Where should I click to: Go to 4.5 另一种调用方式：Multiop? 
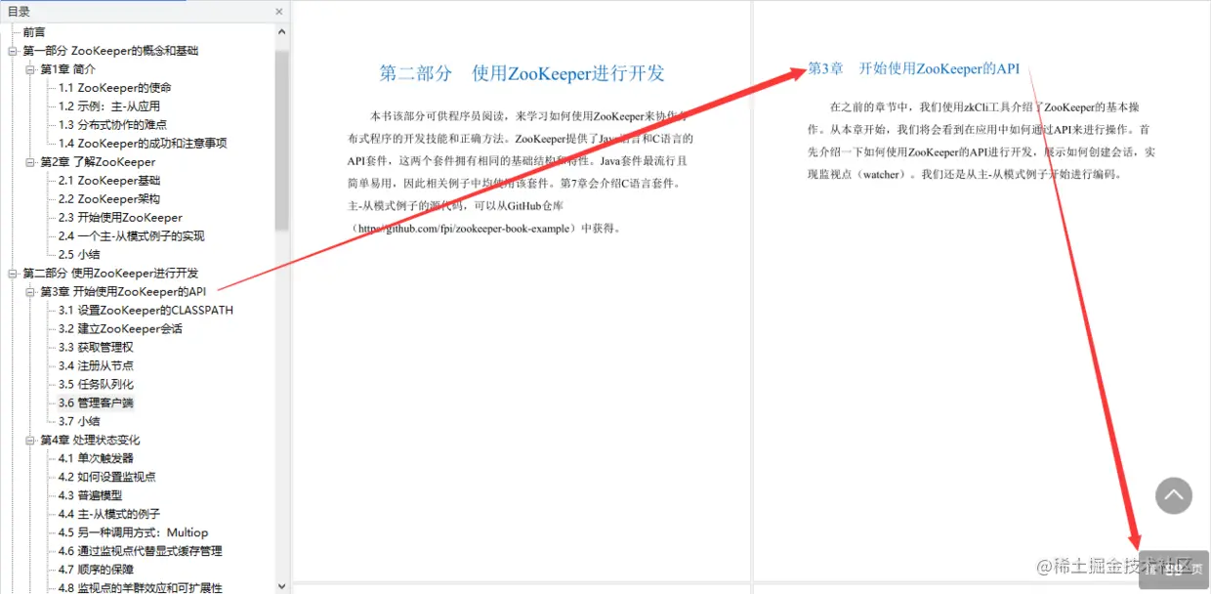click(133, 533)
